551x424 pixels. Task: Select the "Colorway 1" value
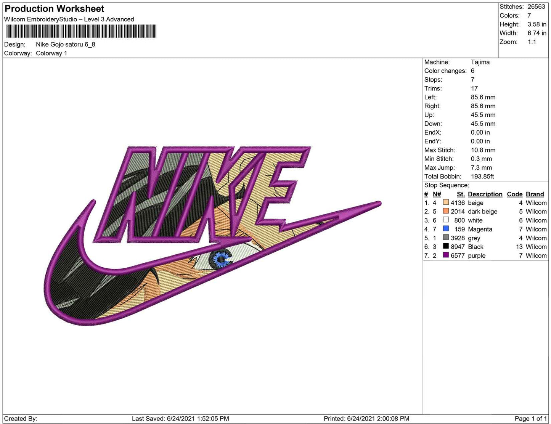tap(51, 53)
